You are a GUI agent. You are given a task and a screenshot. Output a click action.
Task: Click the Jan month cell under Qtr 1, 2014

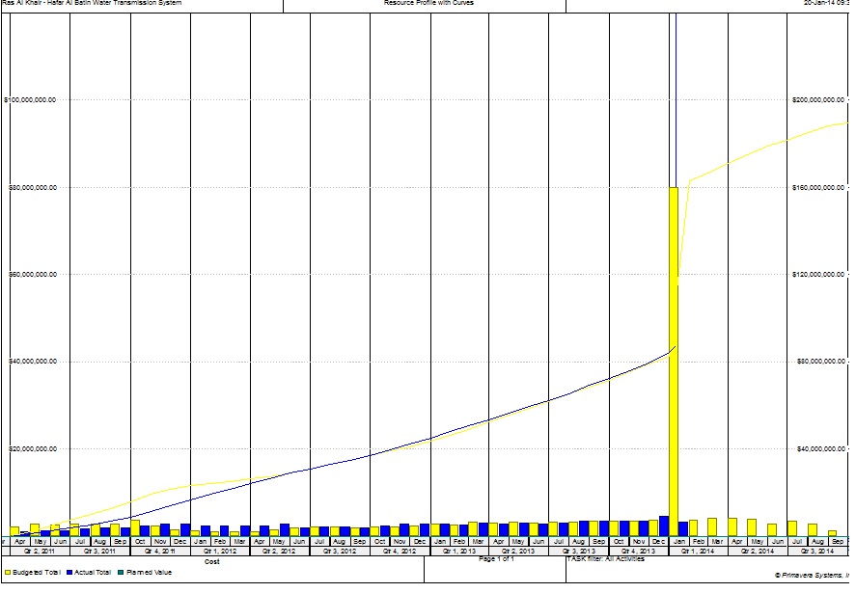point(678,542)
